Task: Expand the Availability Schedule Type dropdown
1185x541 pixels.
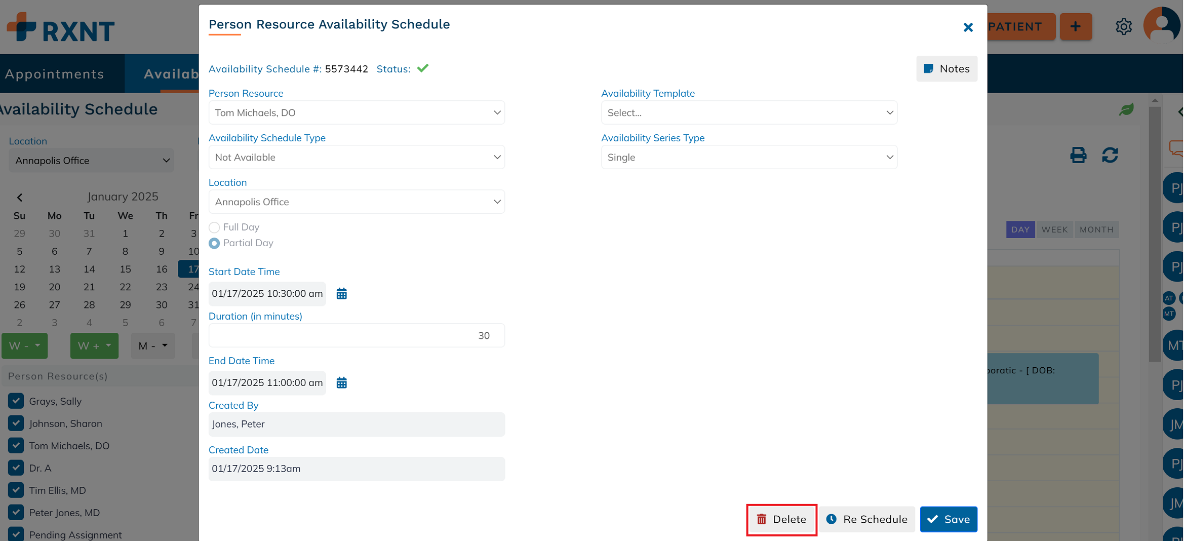Action: point(357,158)
